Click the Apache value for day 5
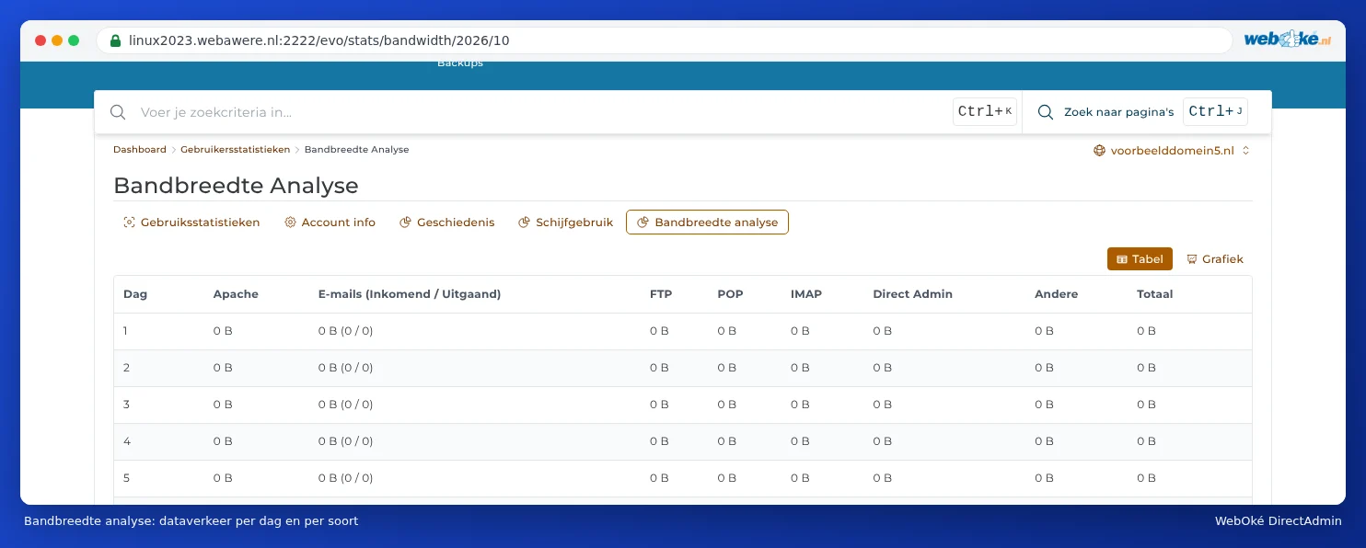 [x=223, y=478]
